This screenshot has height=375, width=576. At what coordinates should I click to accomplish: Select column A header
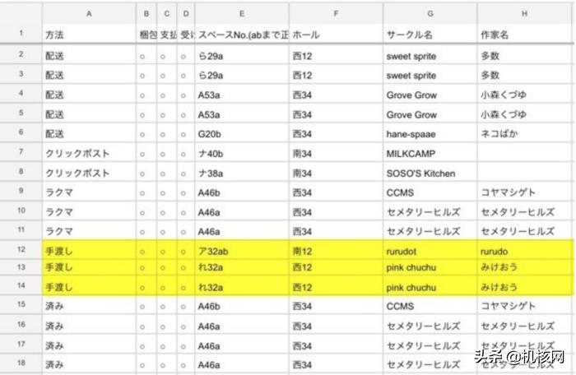pyautogui.click(x=89, y=14)
